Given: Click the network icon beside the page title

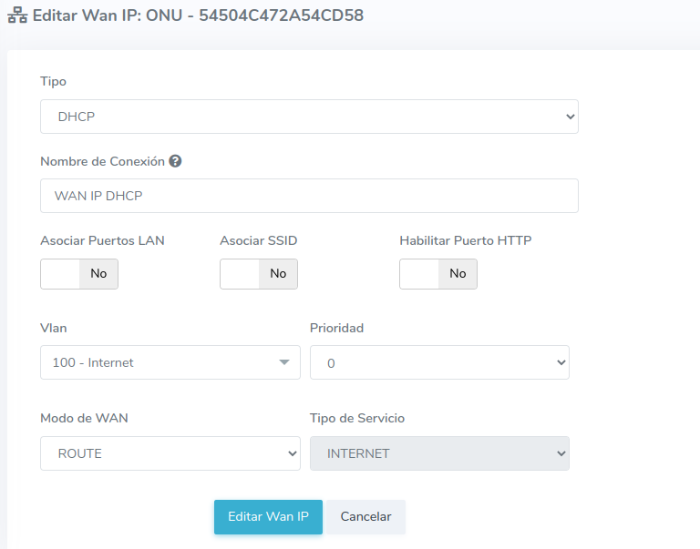Looking at the screenshot, I should (17, 16).
